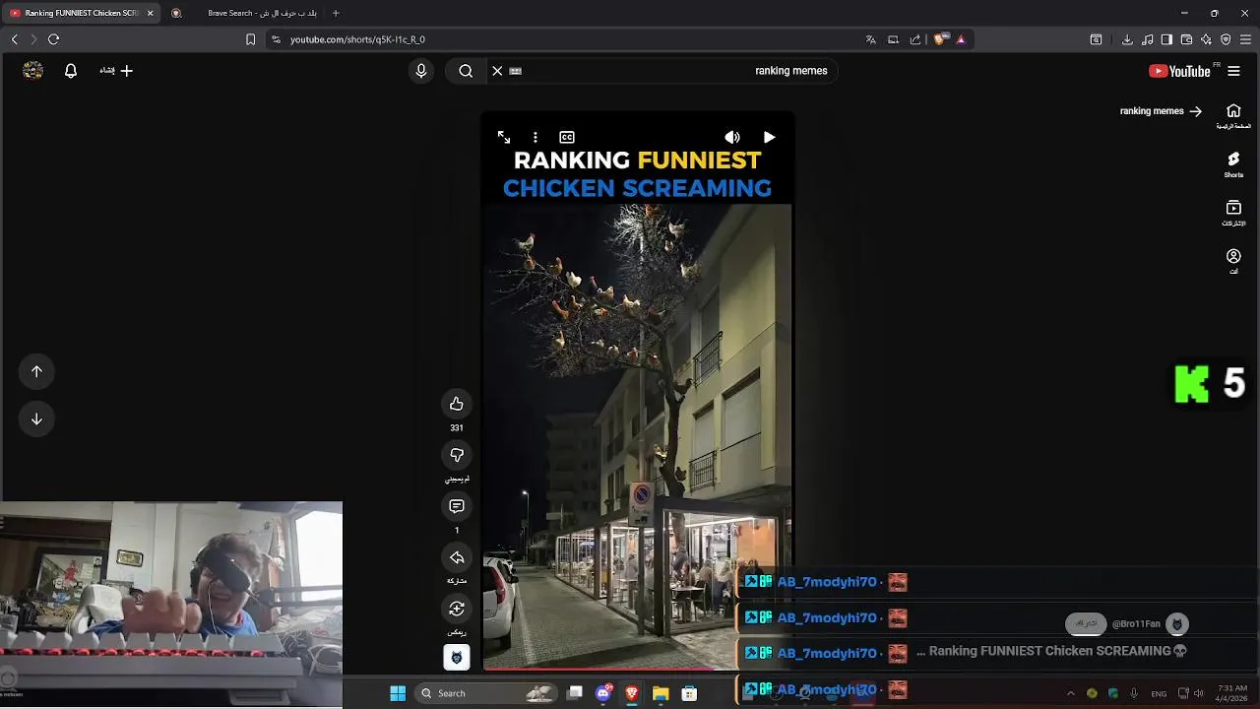The image size is (1260, 709).
Task: Open the media playlist music note icon
Action: click(1147, 39)
